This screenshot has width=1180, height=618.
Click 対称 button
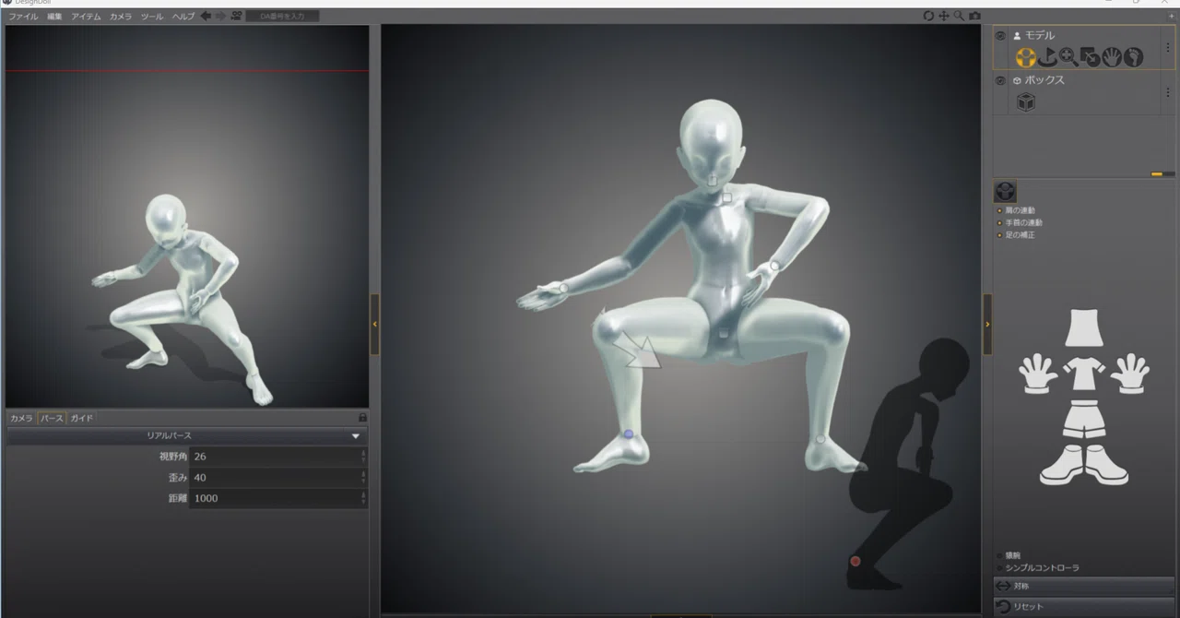1083,586
